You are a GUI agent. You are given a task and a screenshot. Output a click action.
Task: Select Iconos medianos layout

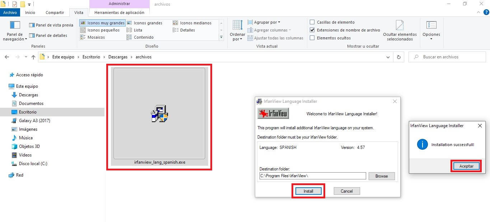pos(192,23)
